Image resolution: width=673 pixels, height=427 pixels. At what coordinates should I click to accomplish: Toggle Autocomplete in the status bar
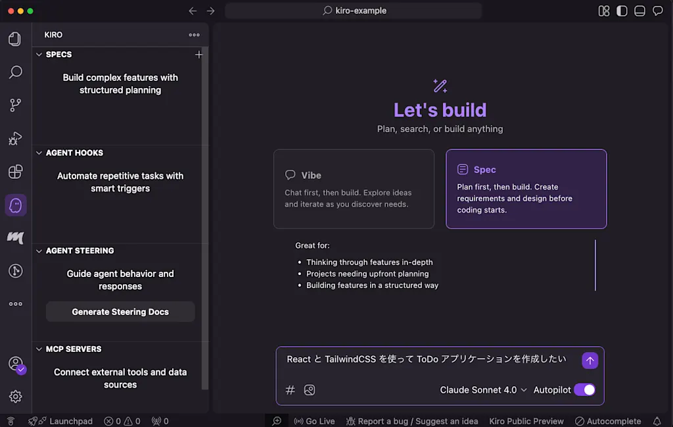point(608,421)
